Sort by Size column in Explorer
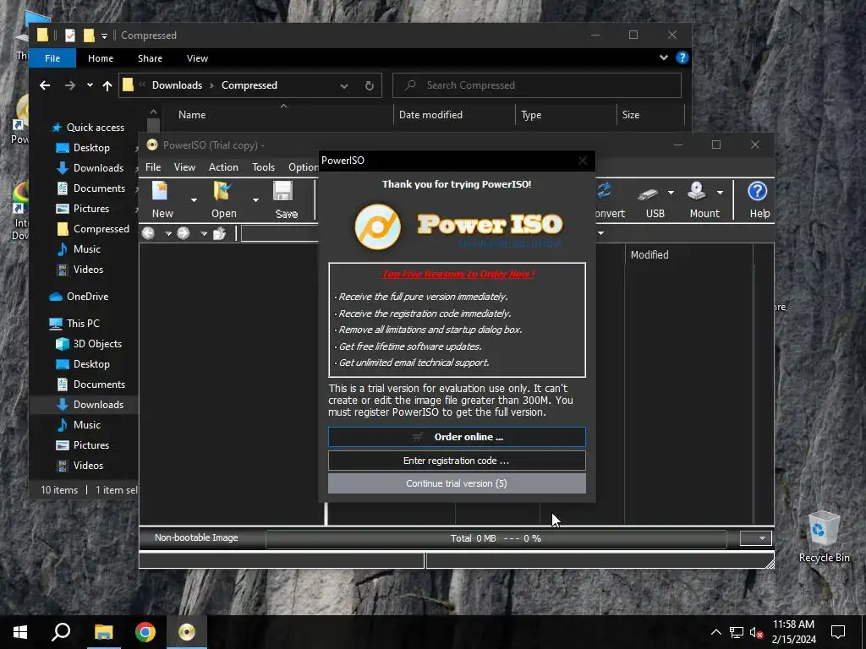866x649 pixels. (630, 115)
